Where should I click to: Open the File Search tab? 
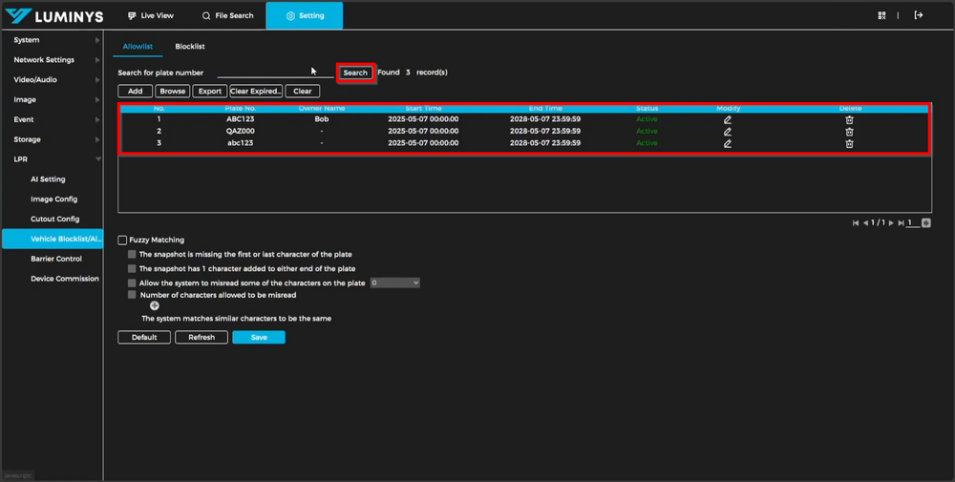(x=227, y=16)
